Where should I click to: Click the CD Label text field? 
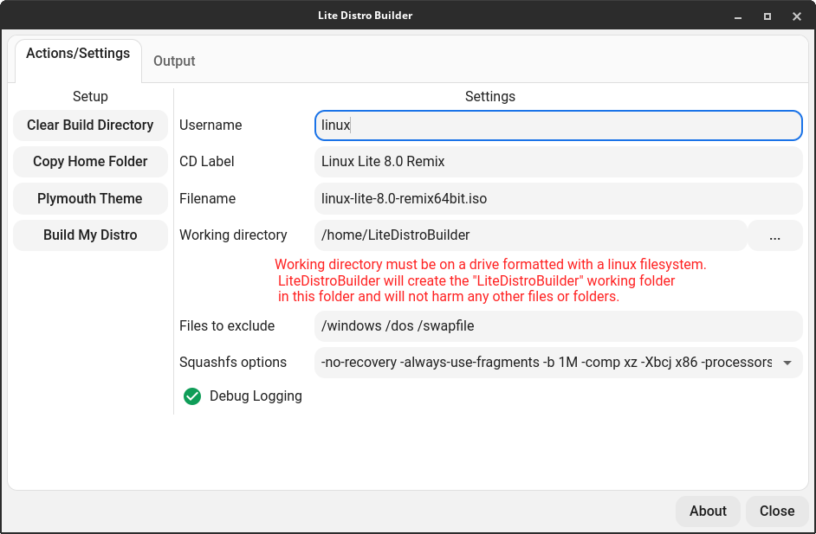point(559,162)
